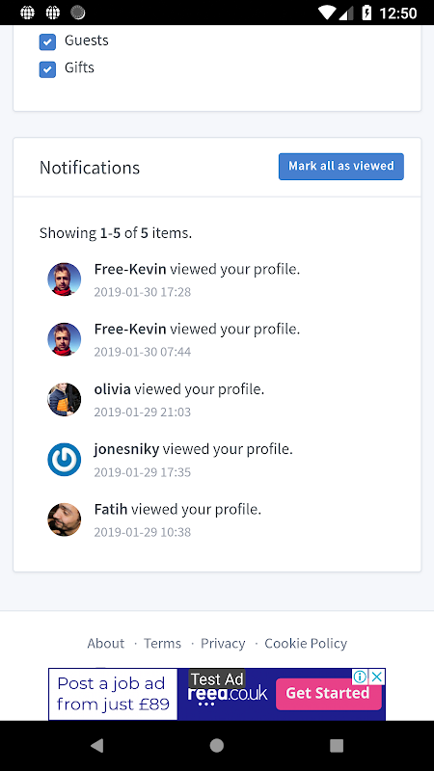Viewport: 434px width, 771px height.
Task: Tap olivia's profile avatar
Action: point(64,399)
